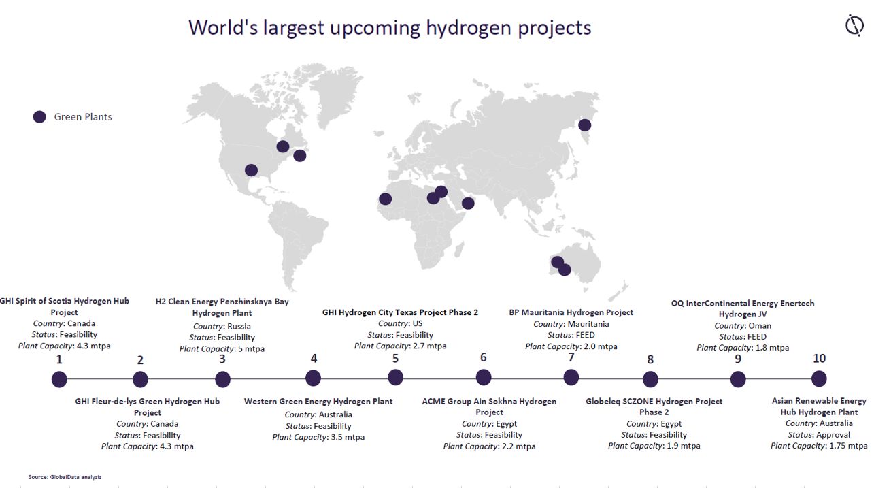Click the Status: Approval text

pos(819,435)
